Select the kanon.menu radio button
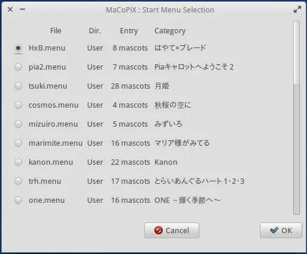Screen dimensions: 307x254 click(18, 162)
